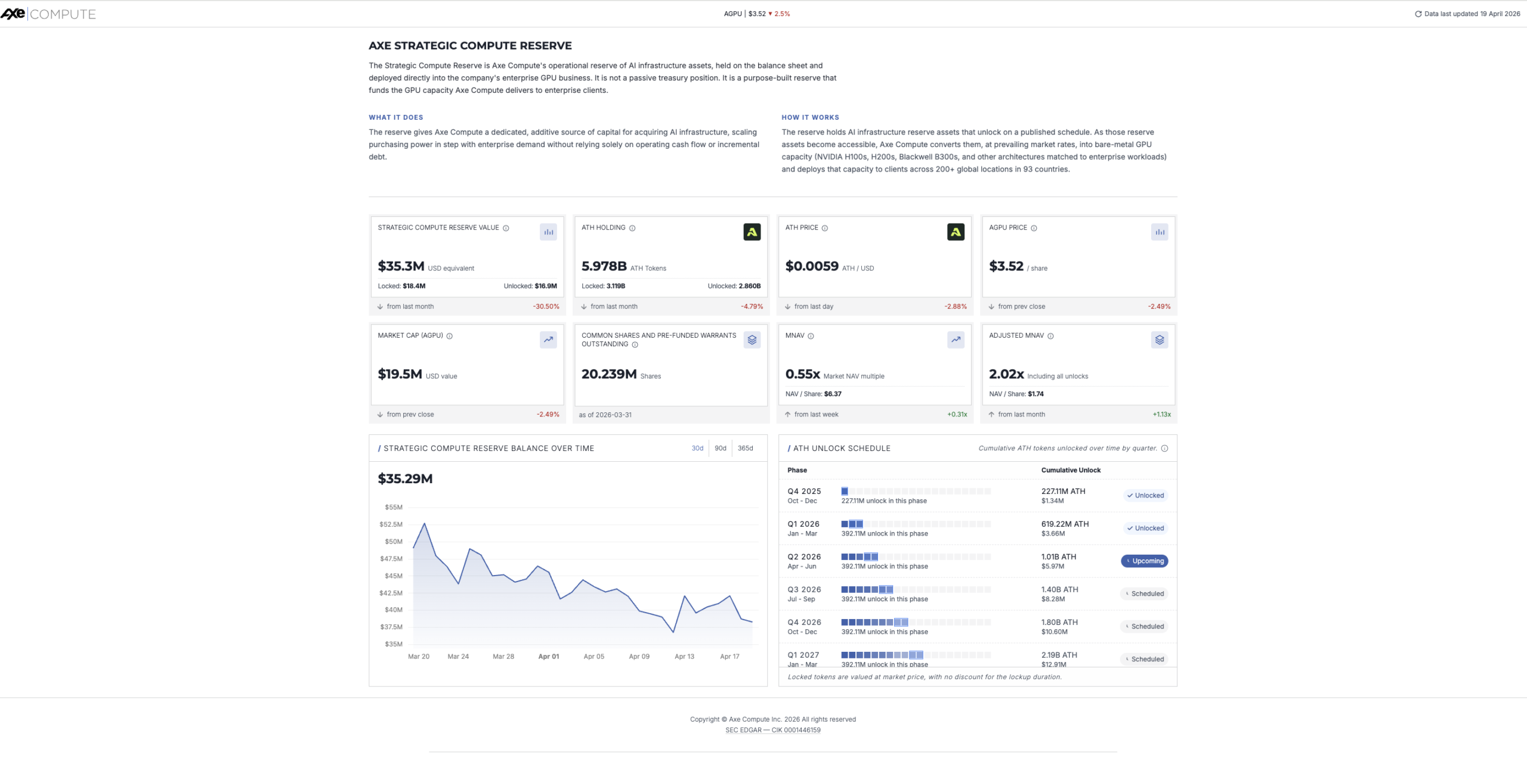Screen dimensions: 1527x771
Task: Click the trend line icon on Market Cap card
Action: click(548, 340)
